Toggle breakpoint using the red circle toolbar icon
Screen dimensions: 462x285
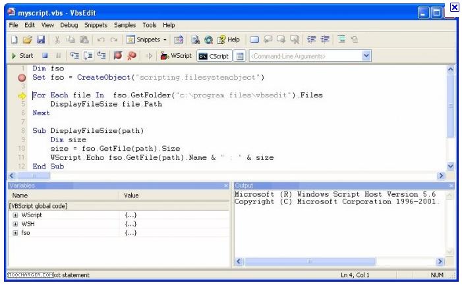point(118,56)
